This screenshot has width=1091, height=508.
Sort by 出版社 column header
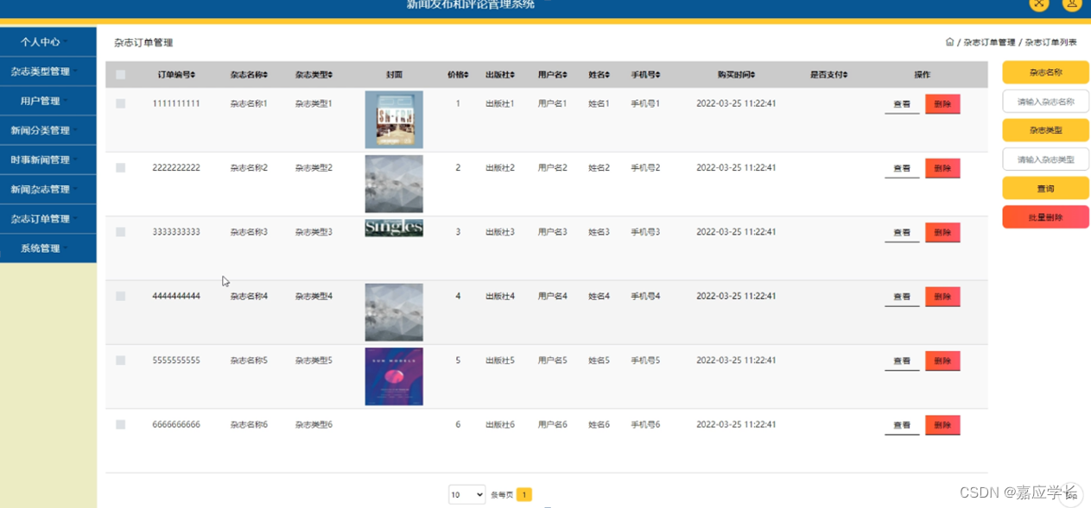coord(500,75)
